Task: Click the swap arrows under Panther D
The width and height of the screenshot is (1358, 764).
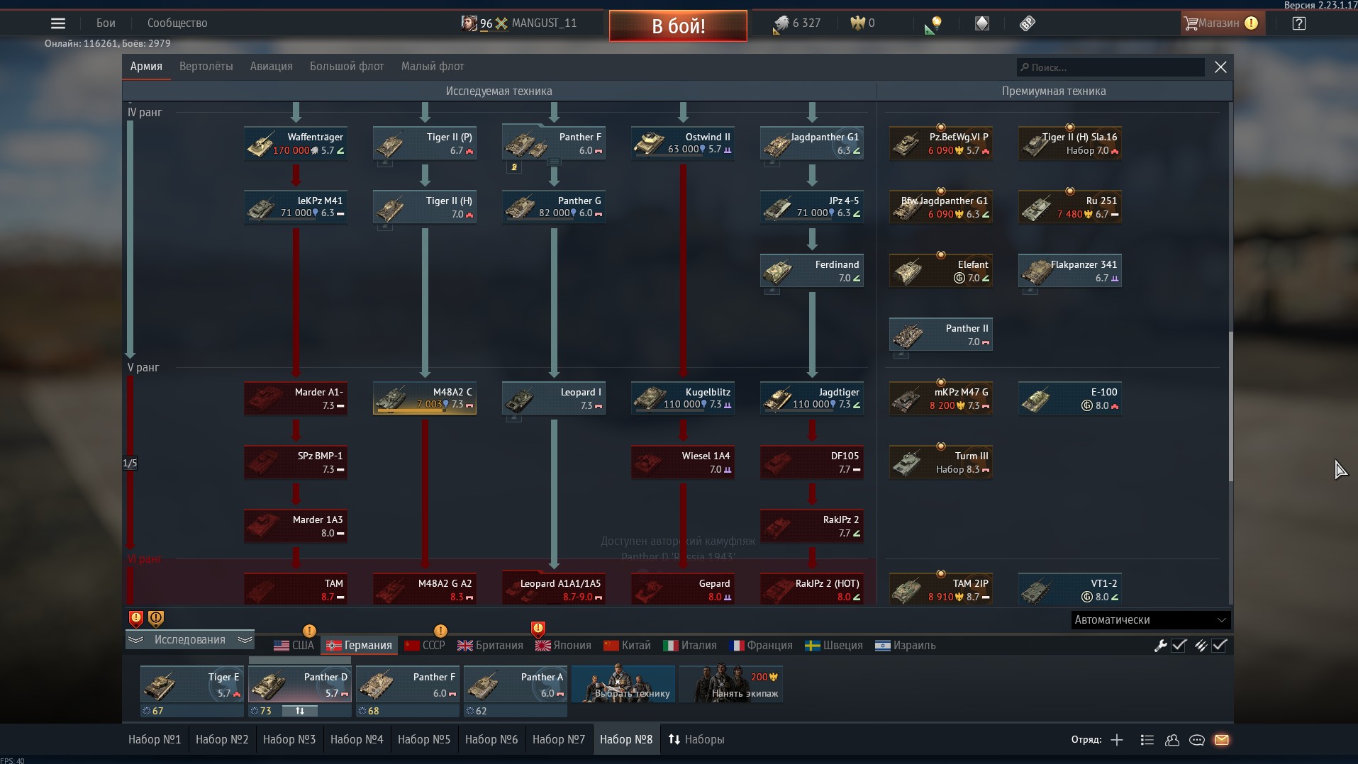Action: point(300,711)
